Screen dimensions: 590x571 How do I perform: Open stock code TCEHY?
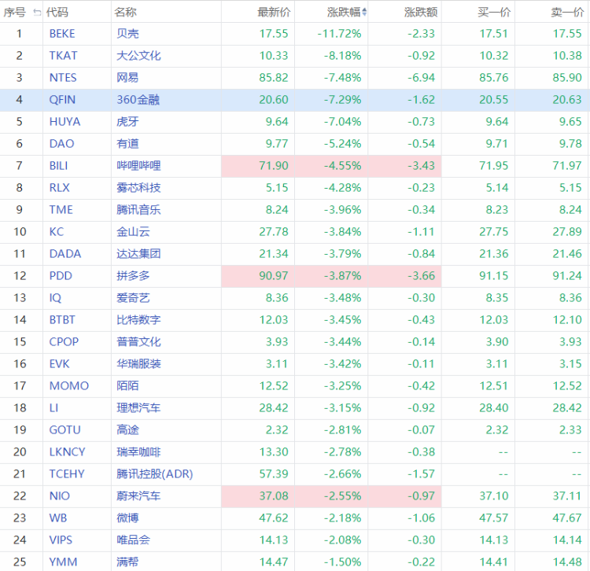point(67,473)
